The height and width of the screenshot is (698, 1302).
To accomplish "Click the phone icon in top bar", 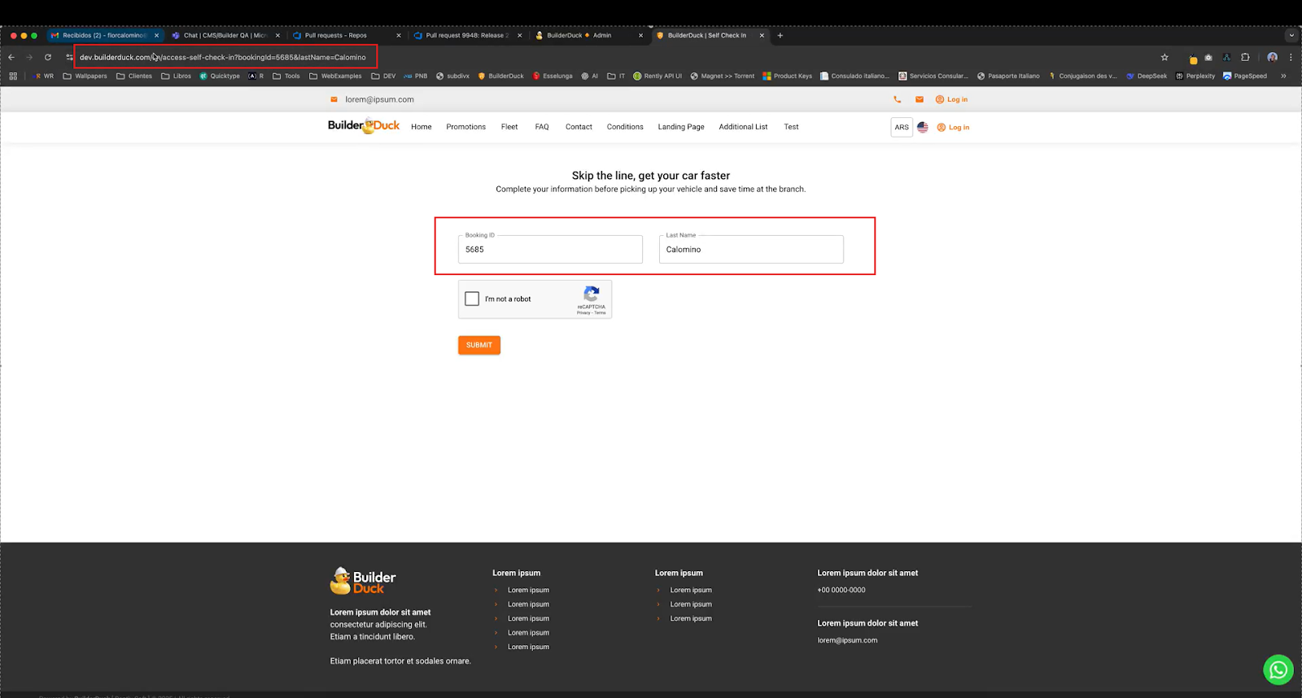I will click(x=897, y=99).
